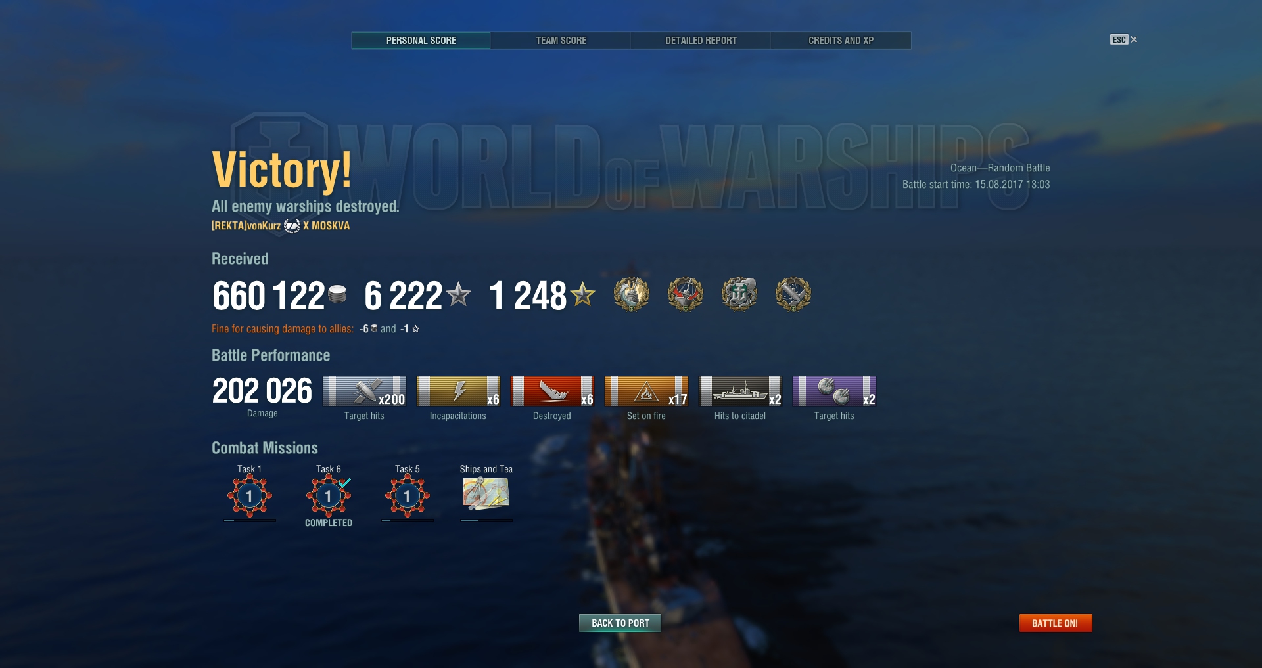Click the third achievement medal with anchor

click(739, 294)
